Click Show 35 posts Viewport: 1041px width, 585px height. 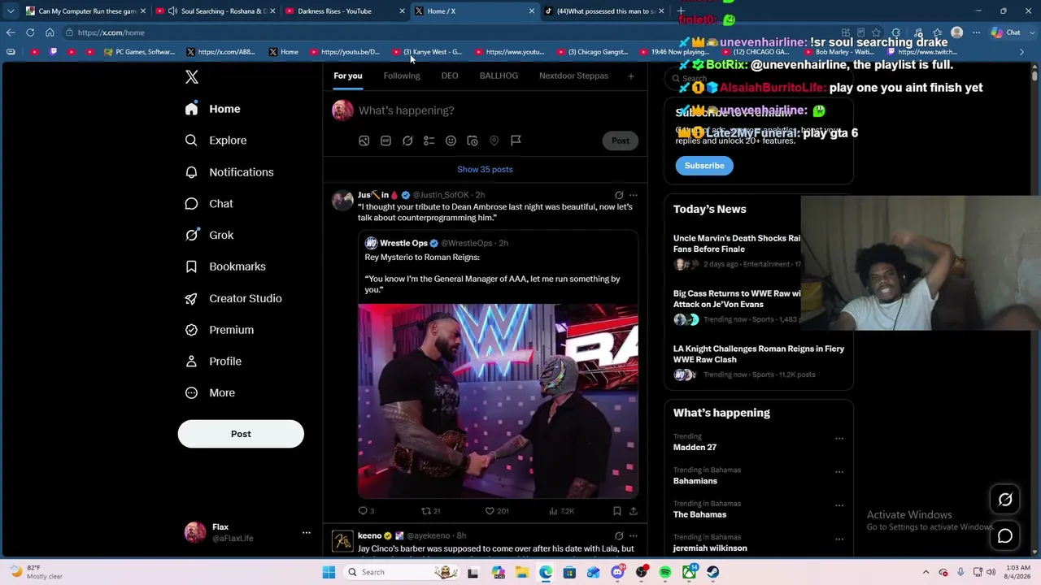[485, 169]
